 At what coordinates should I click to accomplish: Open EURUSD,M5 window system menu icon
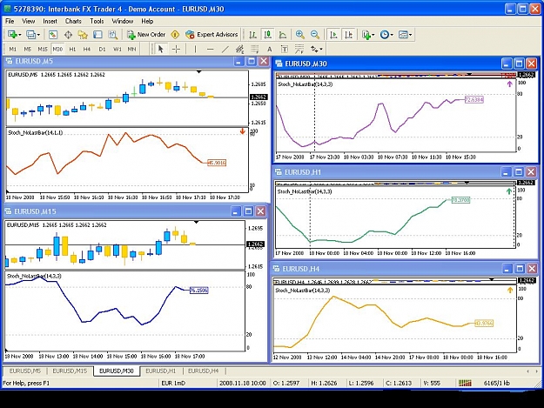(x=9, y=62)
